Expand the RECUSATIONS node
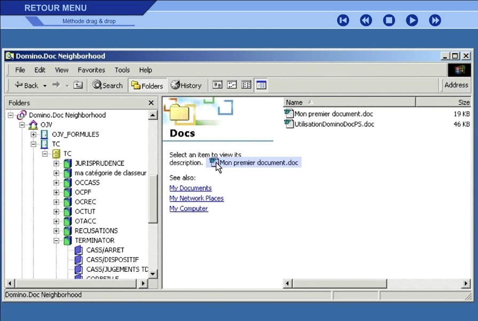This screenshot has height=321, width=478. tap(56, 231)
